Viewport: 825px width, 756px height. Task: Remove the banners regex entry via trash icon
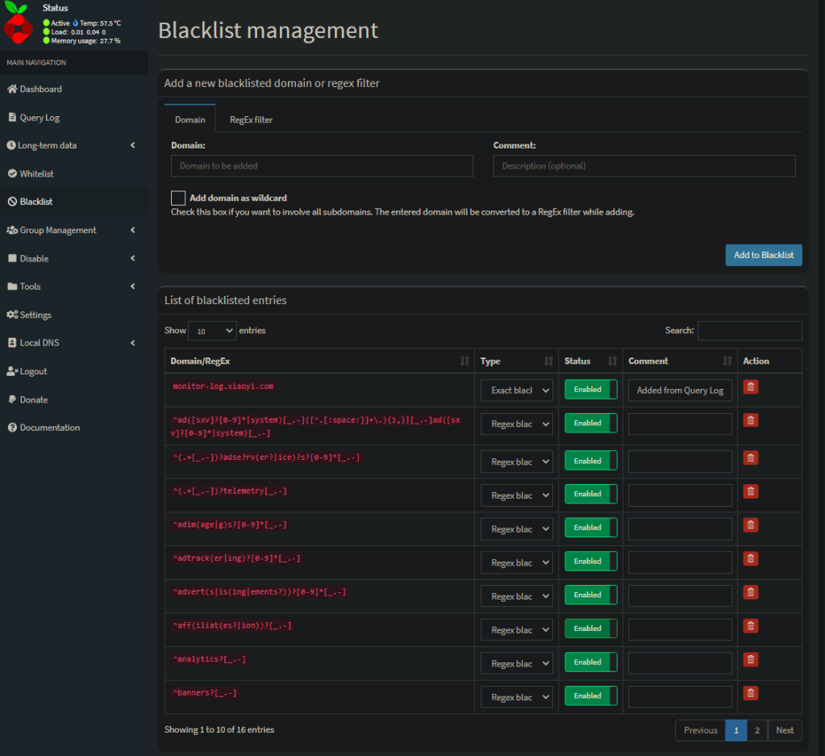(x=750, y=693)
